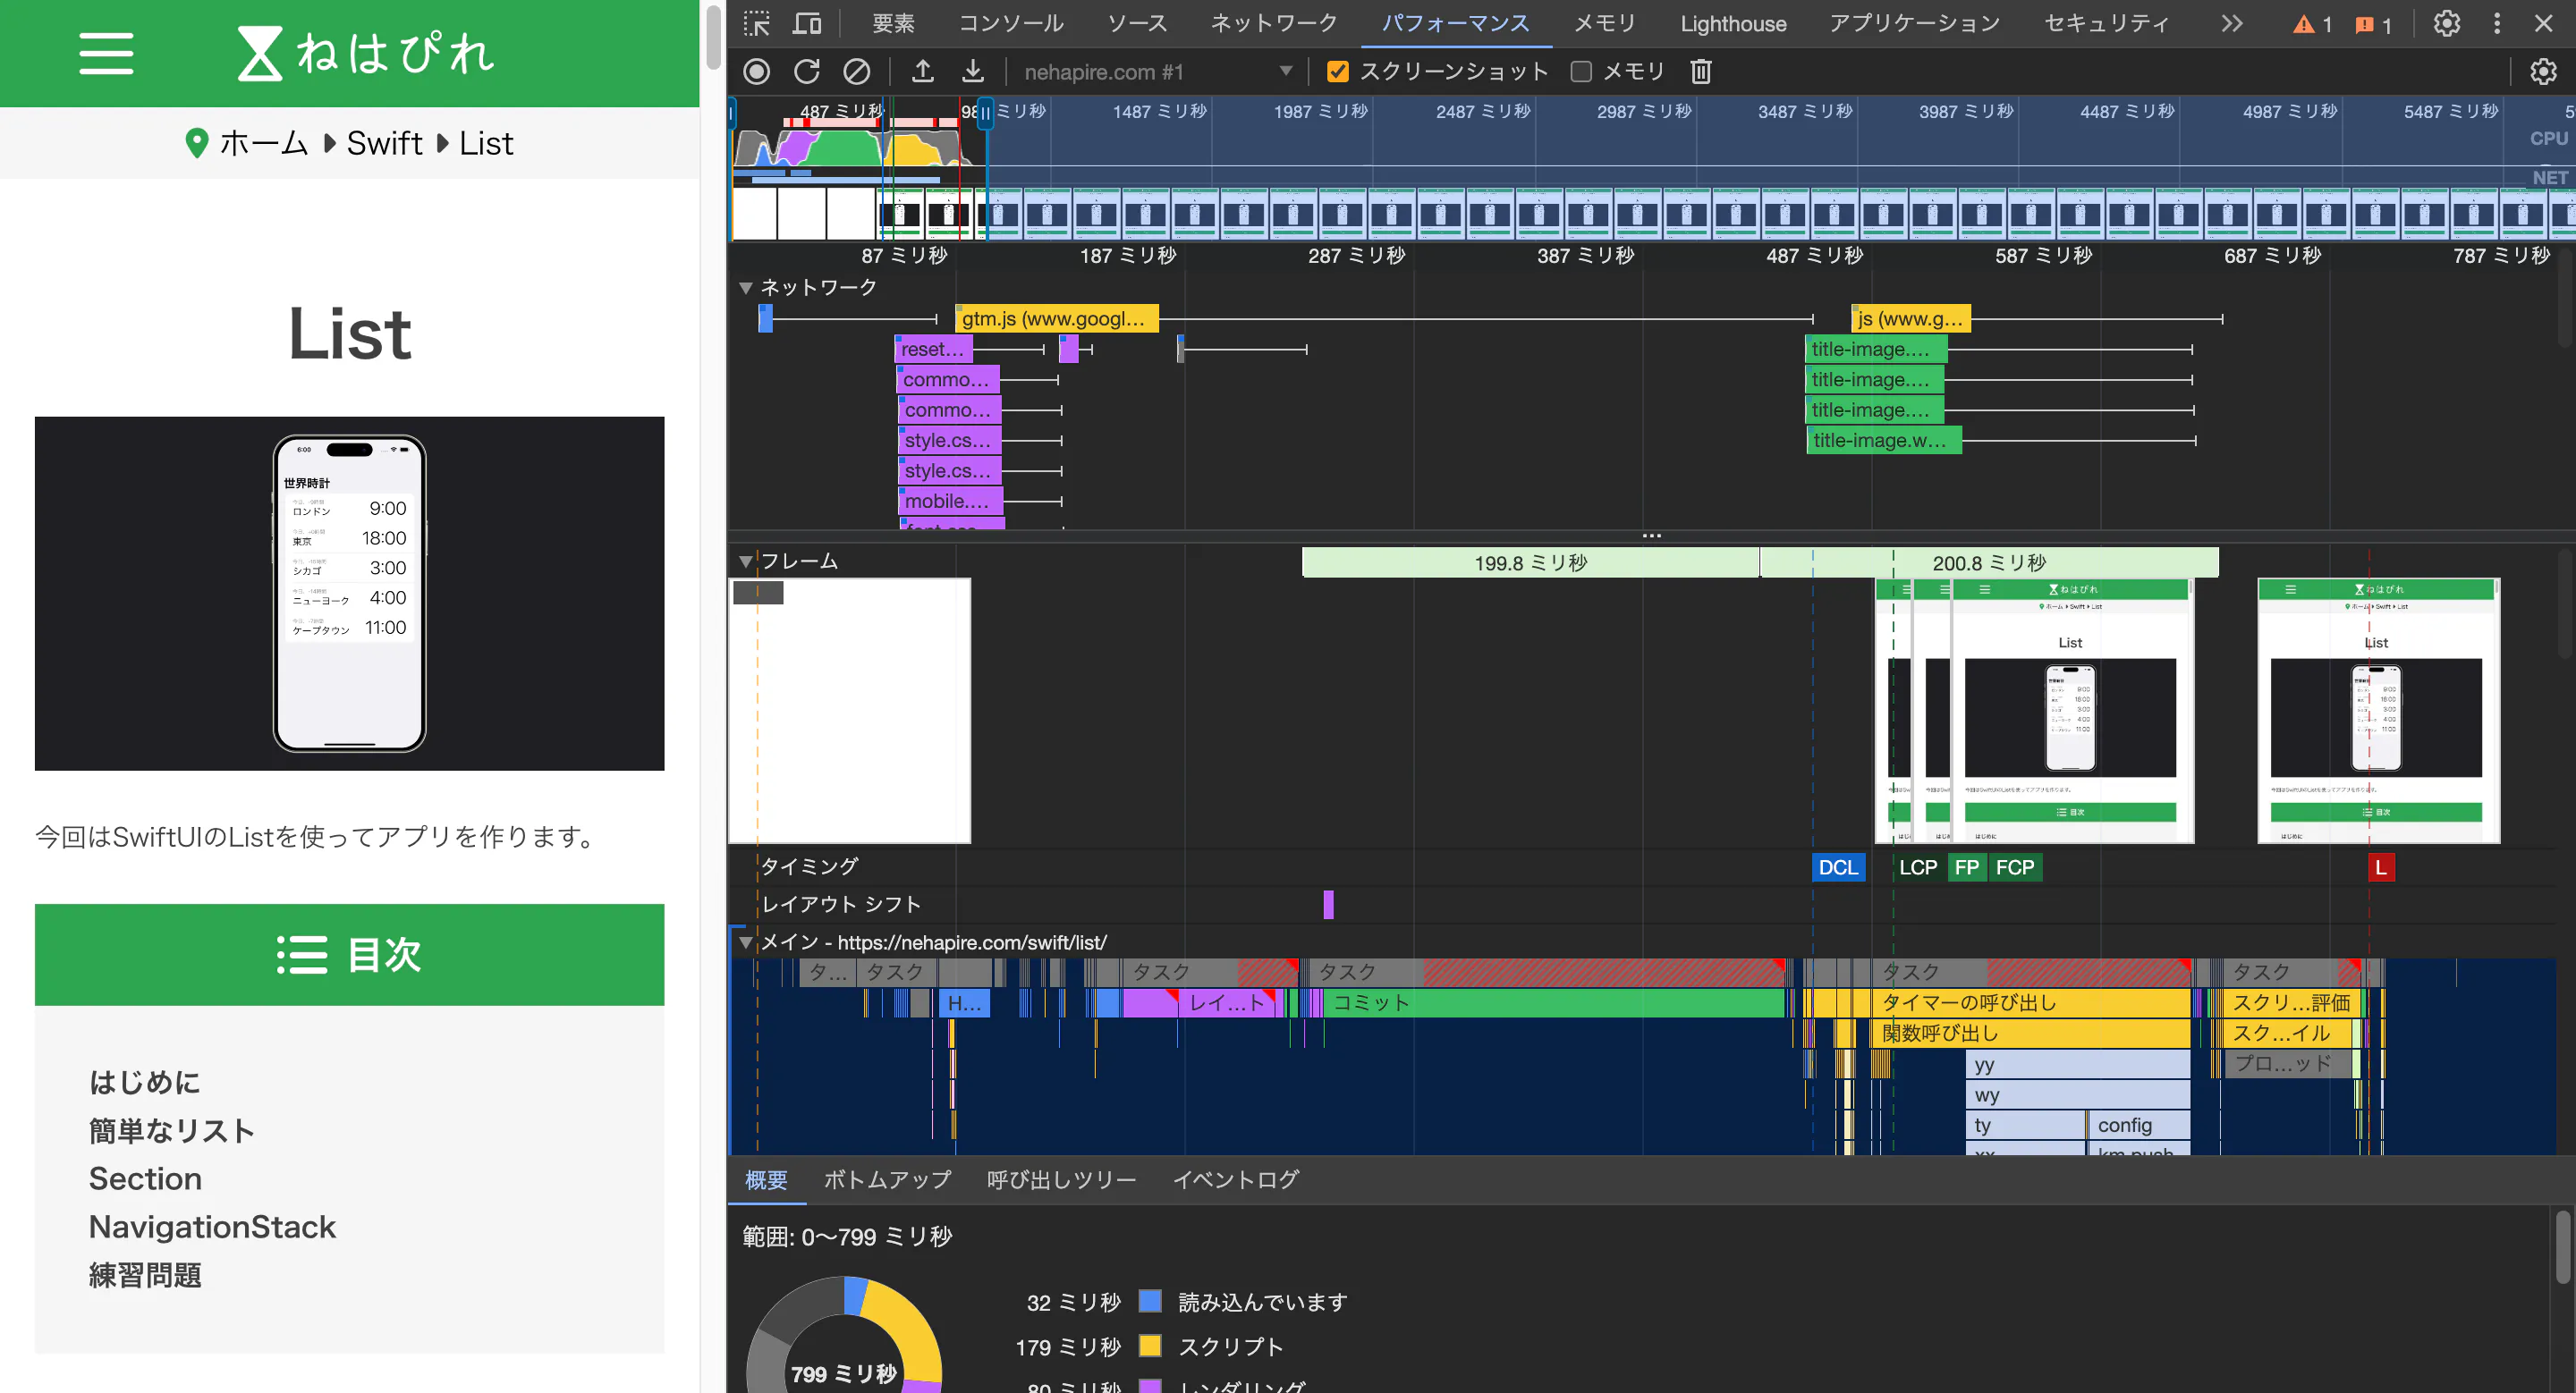This screenshot has height=1393, width=2576.
Task: Select the reset… stylesheet request
Action: pyautogui.click(x=934, y=349)
